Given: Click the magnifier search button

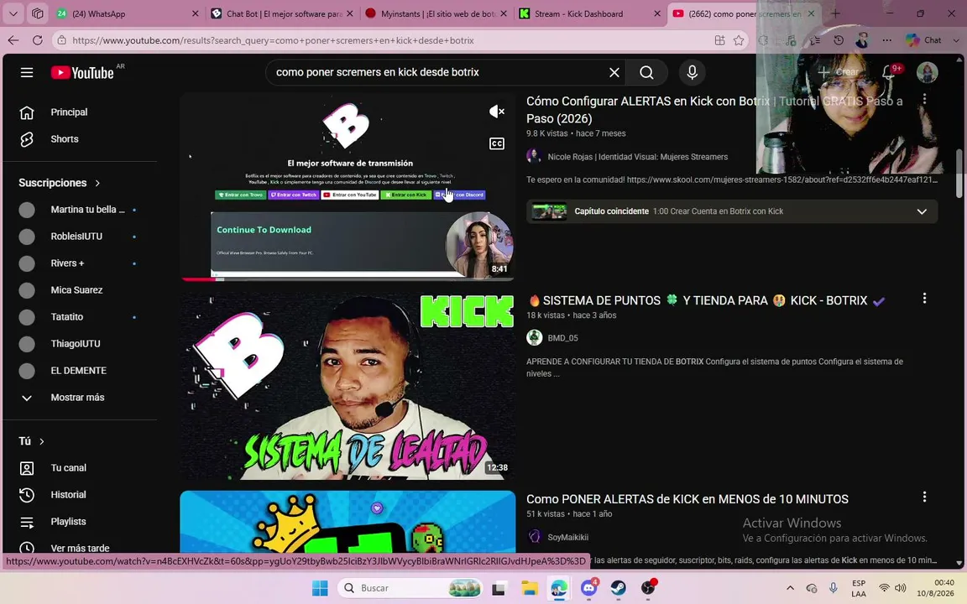Looking at the screenshot, I should 646,73.
